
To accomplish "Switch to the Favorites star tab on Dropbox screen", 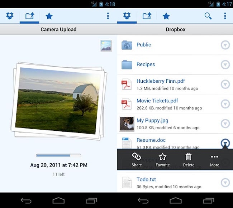I will [166, 16].
